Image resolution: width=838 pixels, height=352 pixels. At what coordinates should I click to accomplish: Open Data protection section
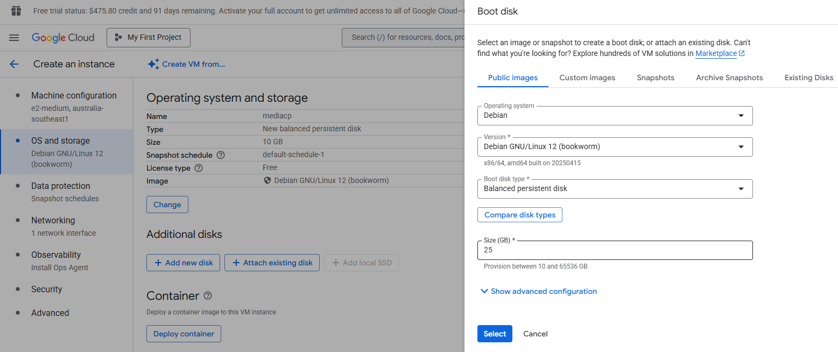(x=67, y=192)
